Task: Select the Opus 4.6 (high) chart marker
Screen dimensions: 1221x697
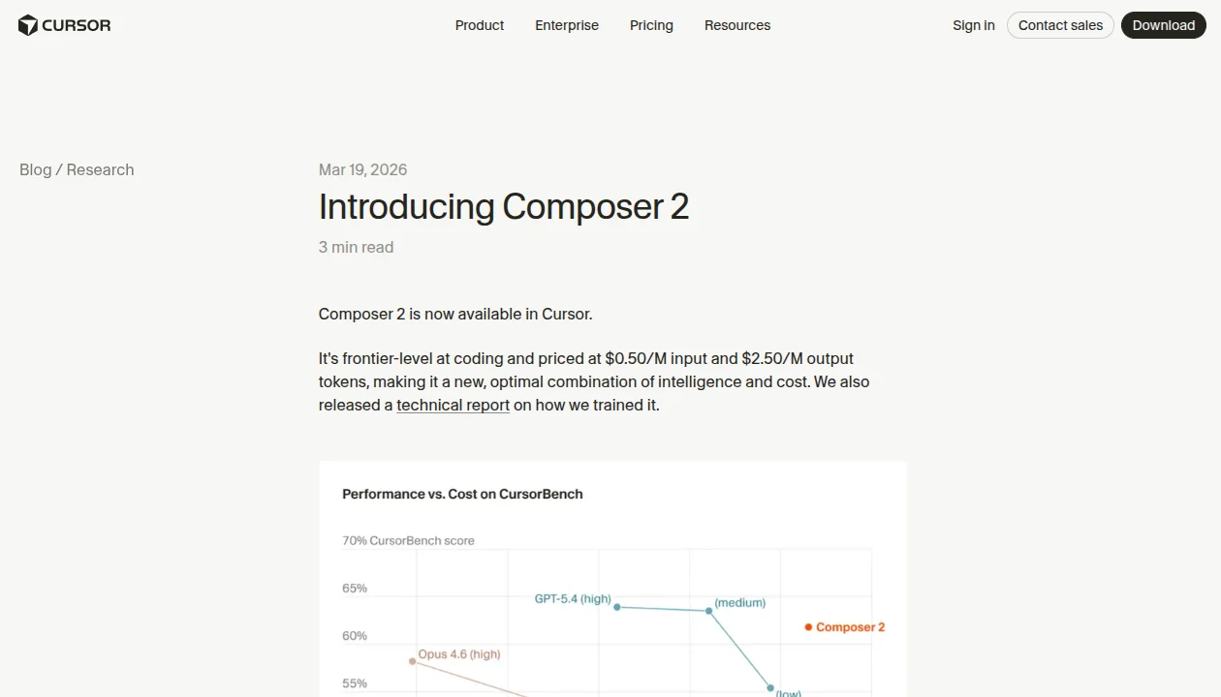Action: pos(411,659)
